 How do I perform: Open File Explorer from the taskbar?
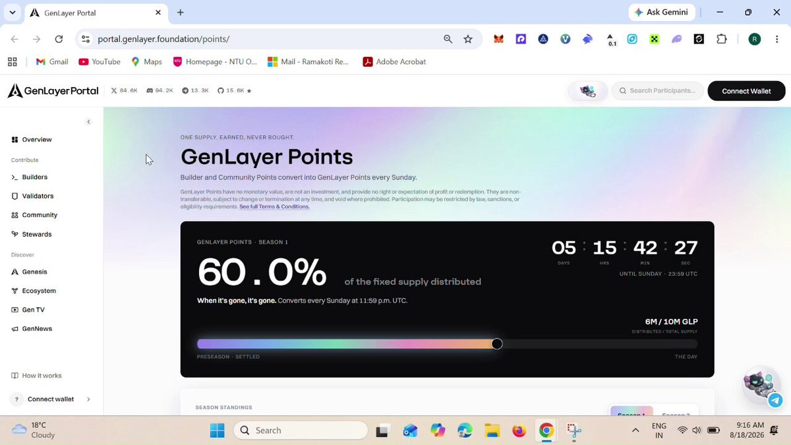[x=492, y=431]
